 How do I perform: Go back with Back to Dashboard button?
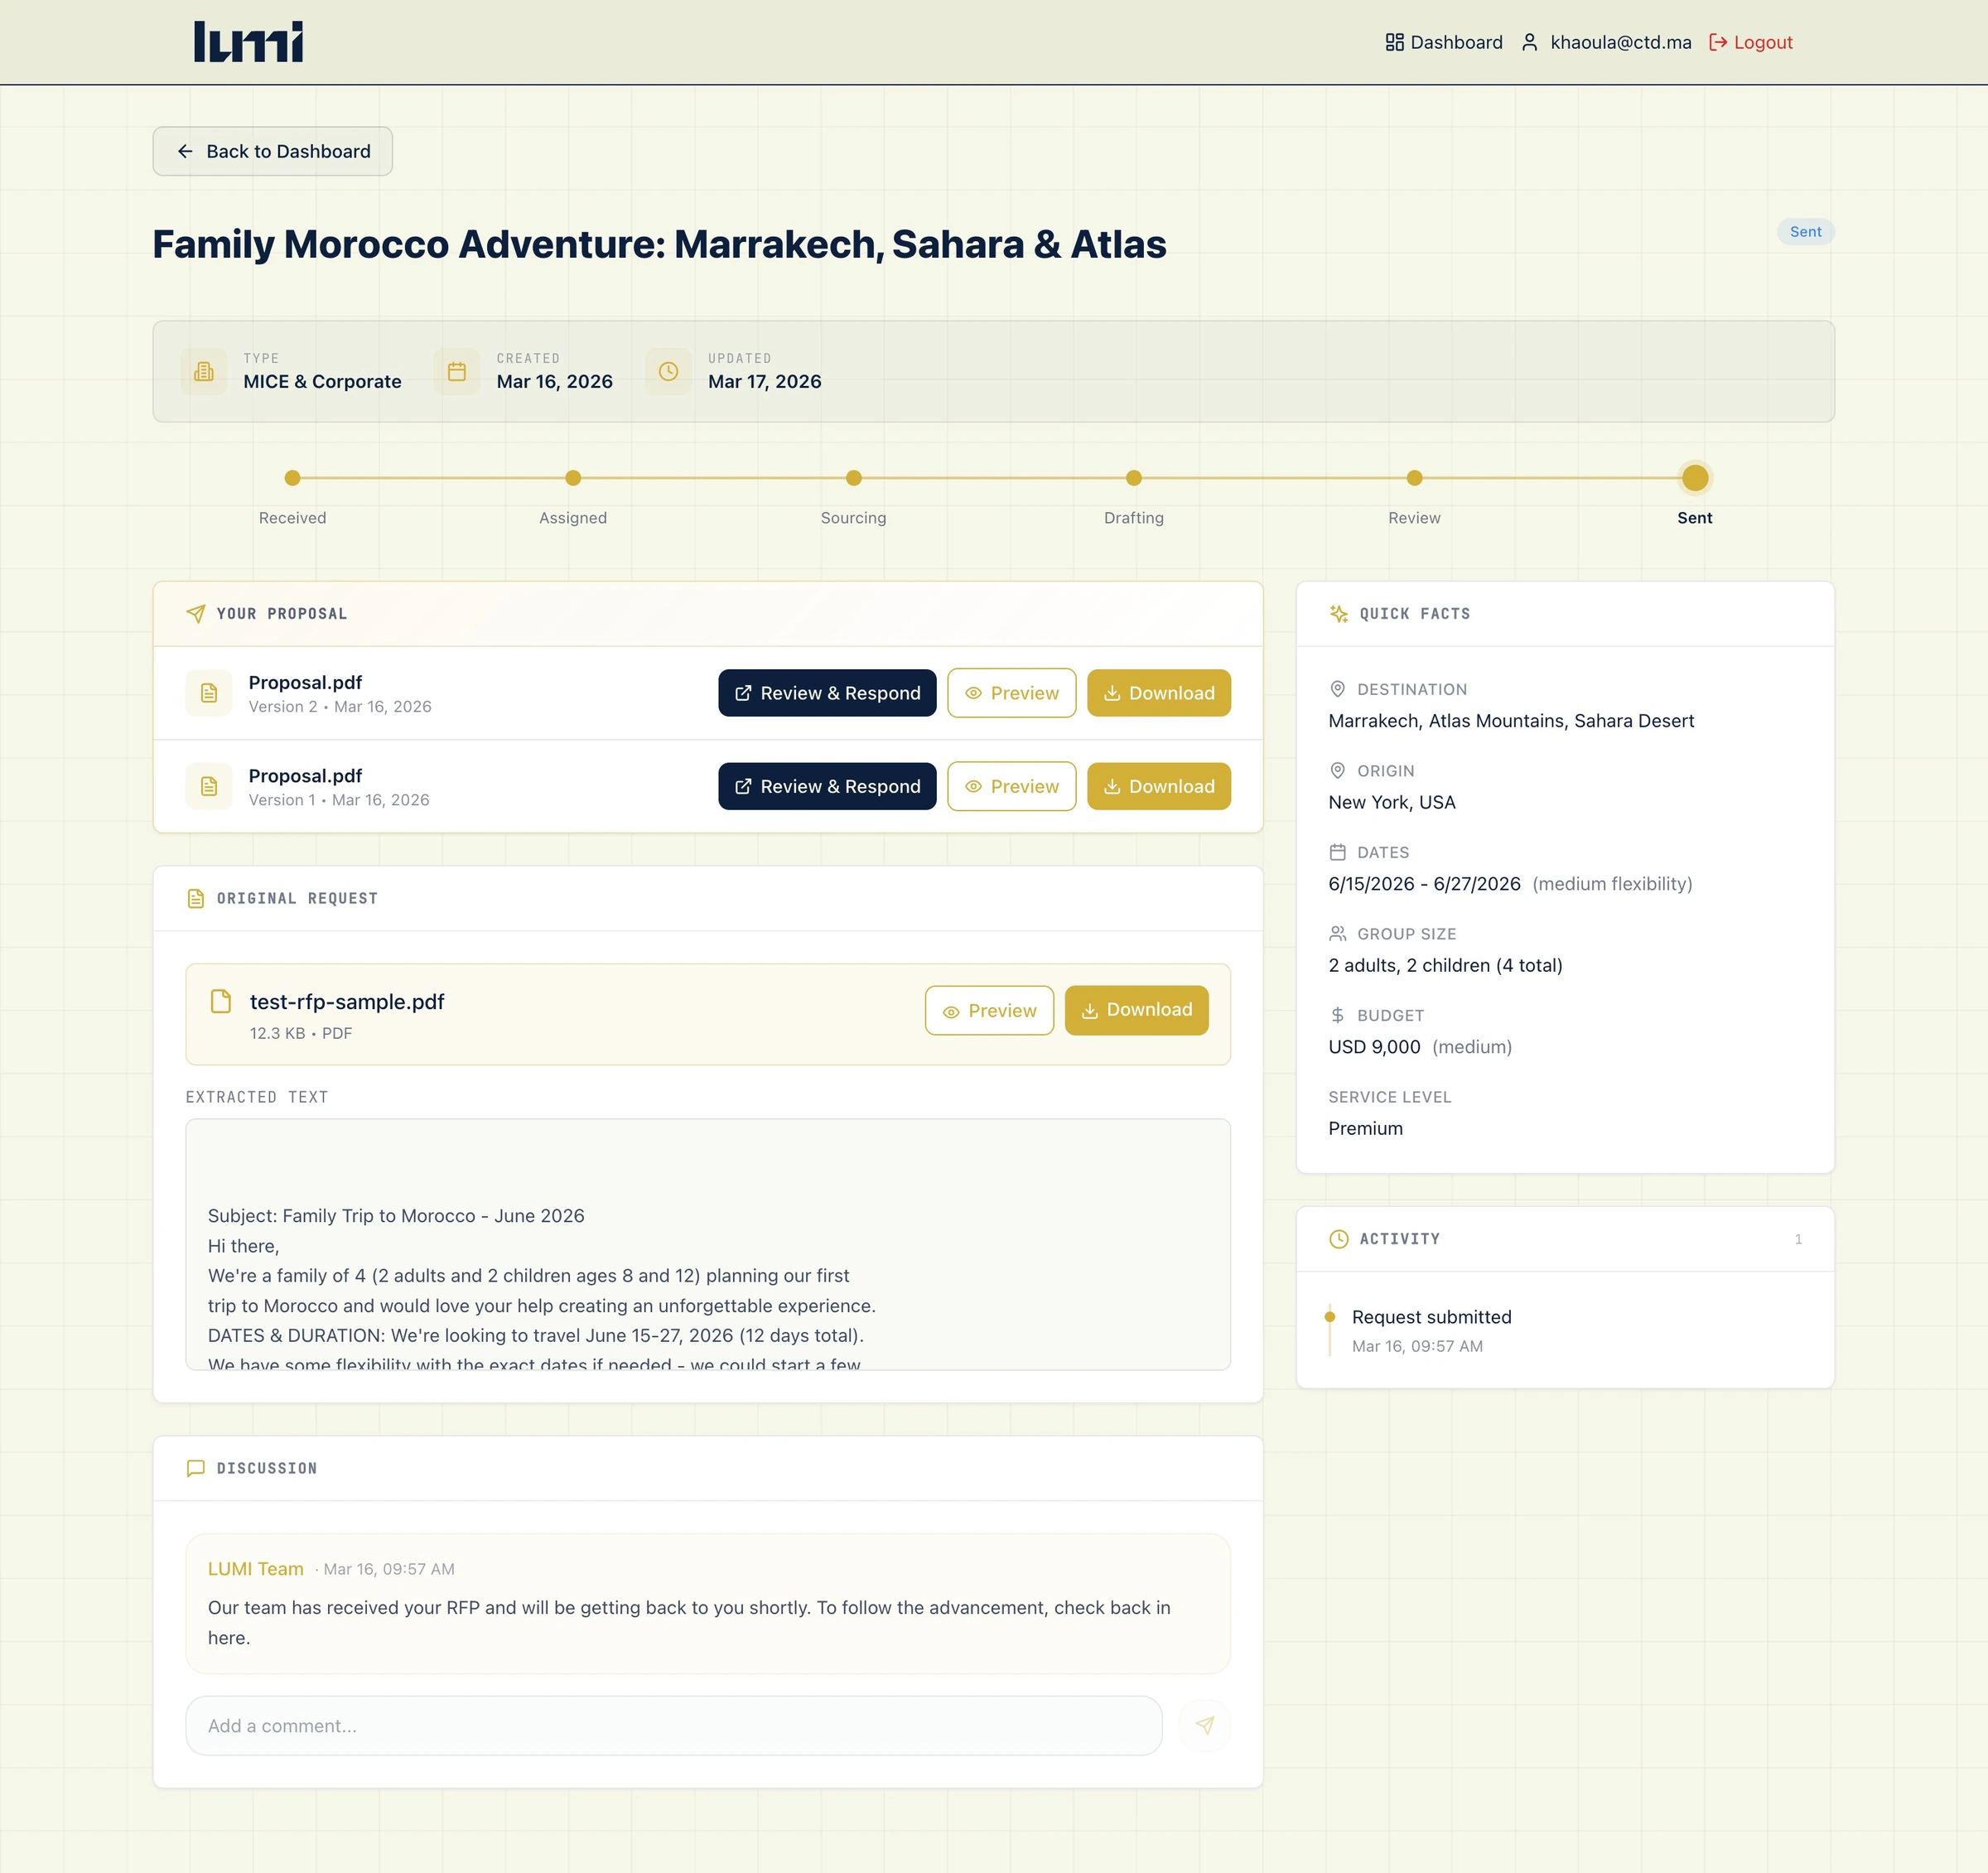[273, 151]
